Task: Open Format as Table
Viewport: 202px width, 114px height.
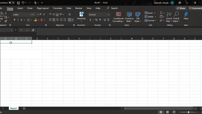Action: 129,17
